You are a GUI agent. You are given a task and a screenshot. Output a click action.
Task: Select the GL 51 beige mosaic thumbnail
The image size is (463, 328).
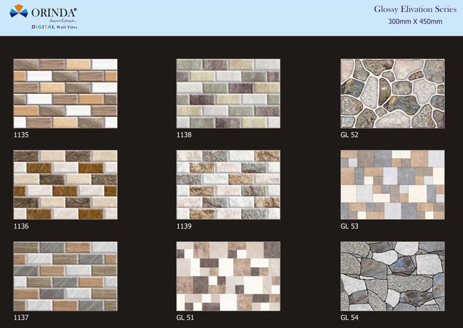click(228, 276)
